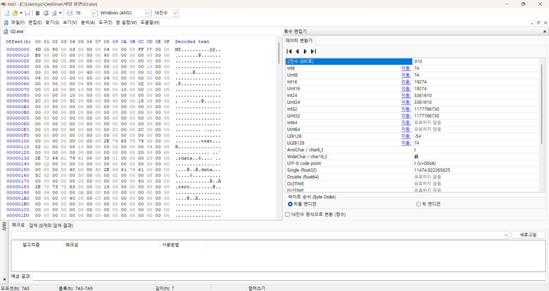
Task: Click the 이동 link for UInt32
Action: point(406,116)
